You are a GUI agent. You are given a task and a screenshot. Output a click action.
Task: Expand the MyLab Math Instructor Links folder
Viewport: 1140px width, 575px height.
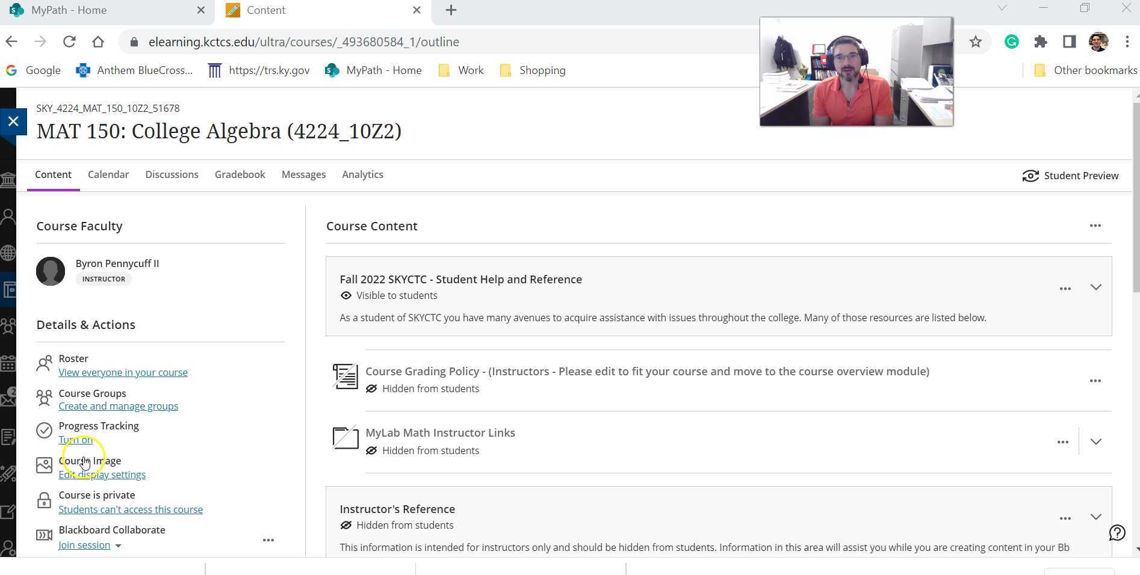click(1096, 441)
